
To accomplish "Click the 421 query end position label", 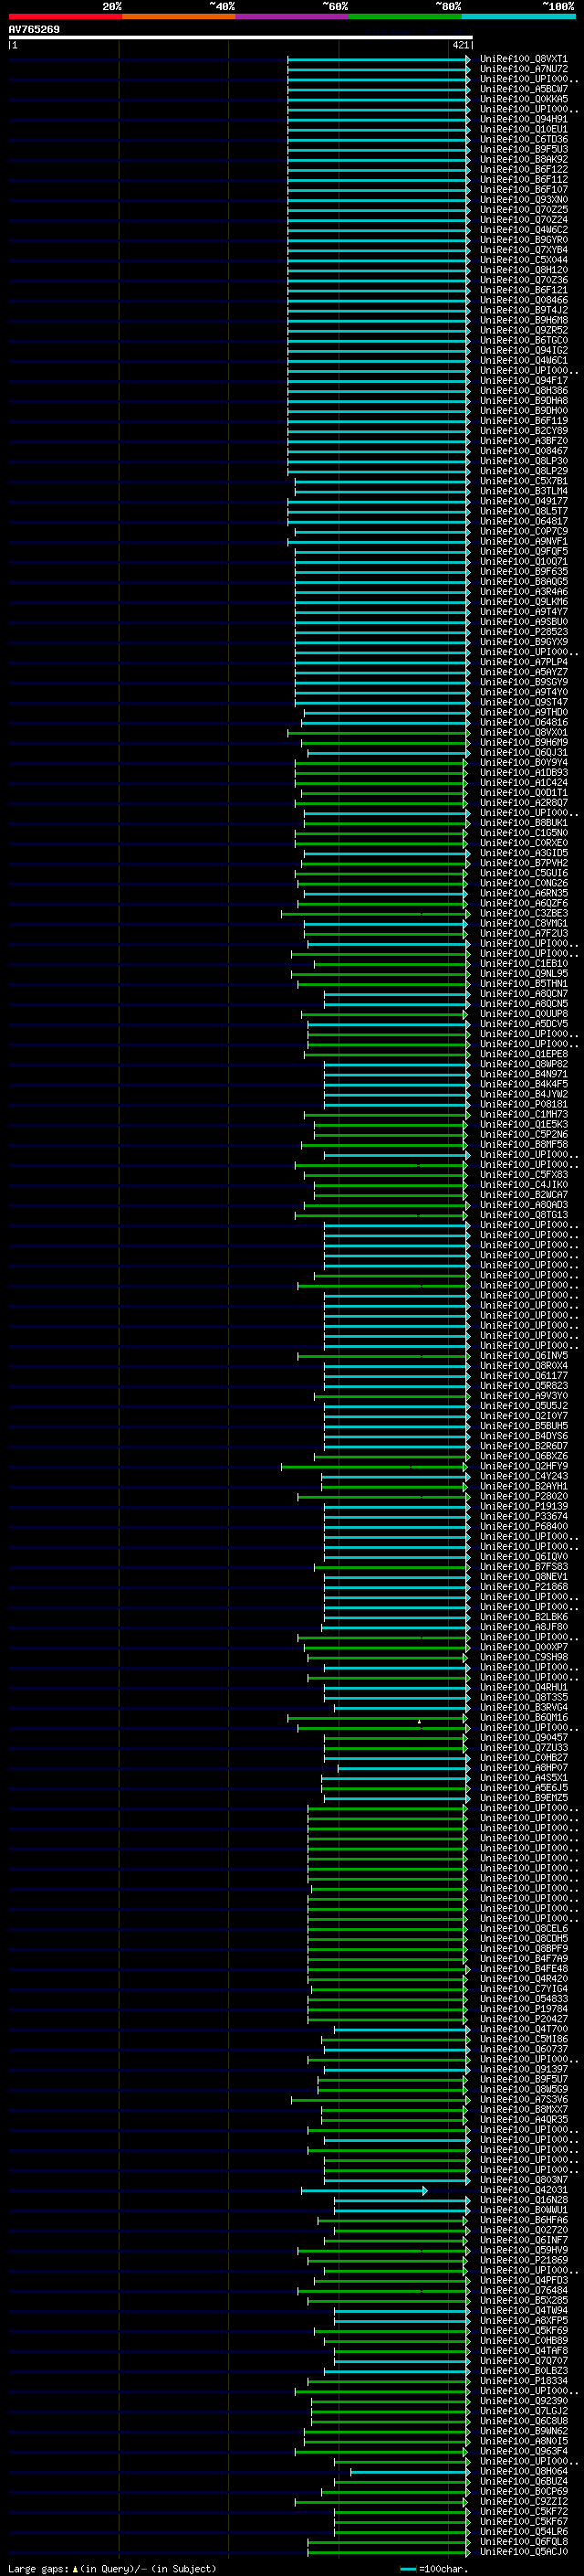I will tap(460, 45).
